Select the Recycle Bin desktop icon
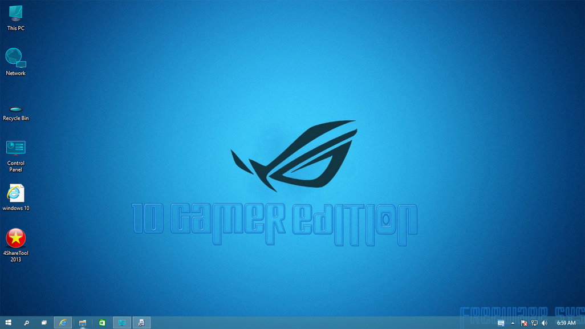 [x=15, y=114]
